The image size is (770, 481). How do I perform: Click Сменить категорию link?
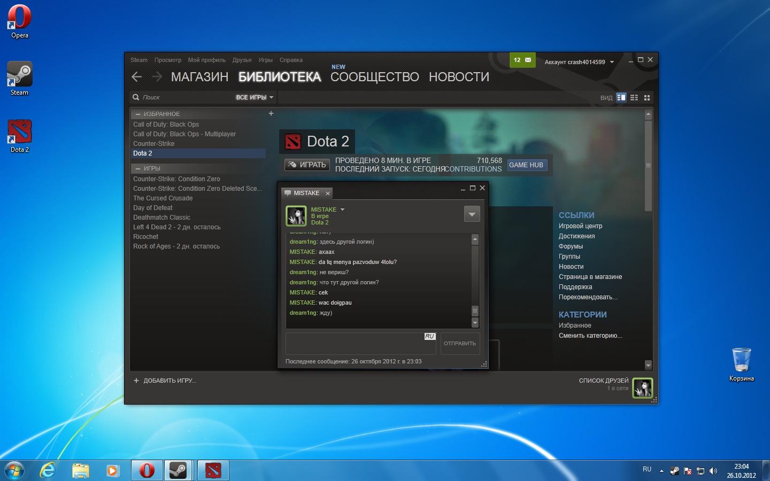tap(590, 336)
